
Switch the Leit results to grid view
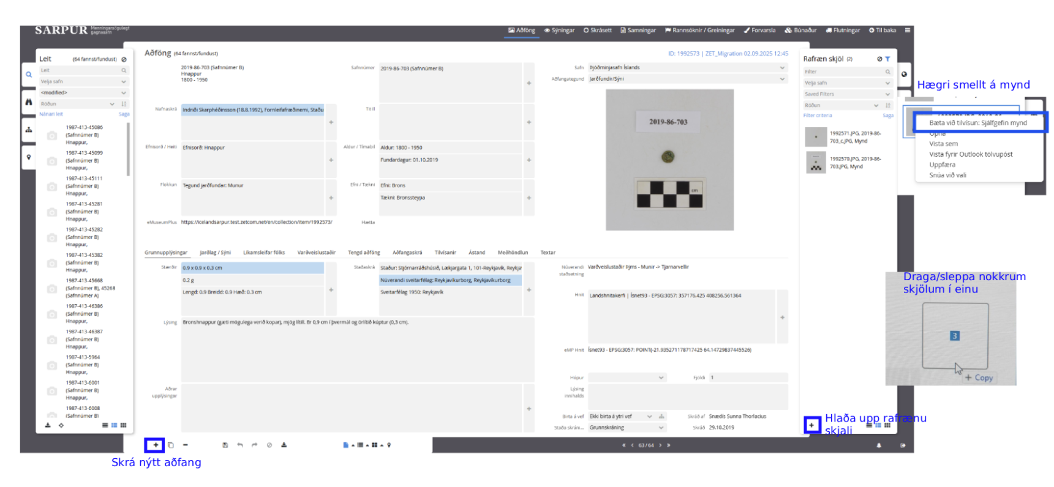point(123,425)
